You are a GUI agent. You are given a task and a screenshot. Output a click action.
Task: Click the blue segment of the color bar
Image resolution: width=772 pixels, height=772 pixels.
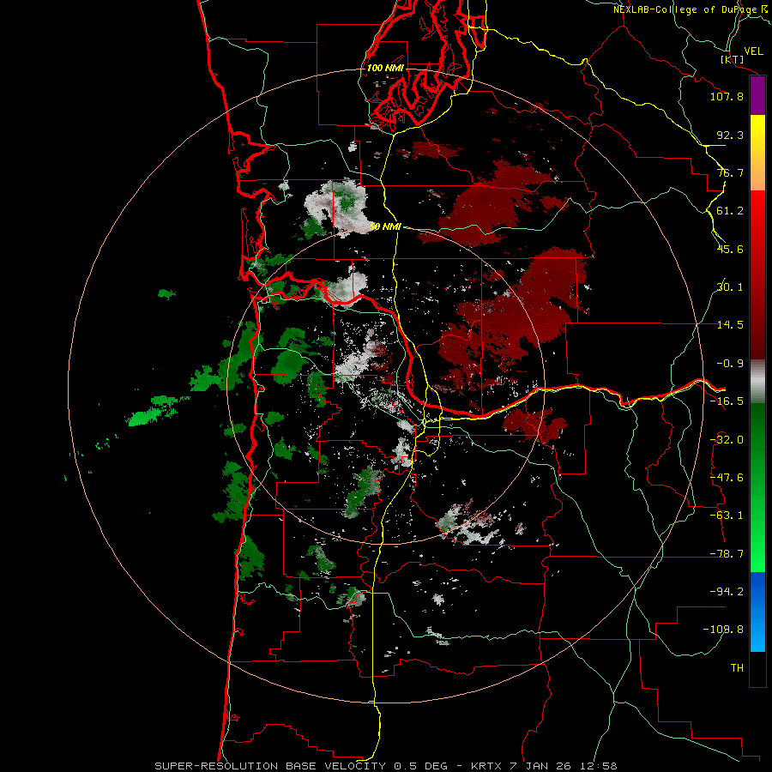click(x=757, y=612)
